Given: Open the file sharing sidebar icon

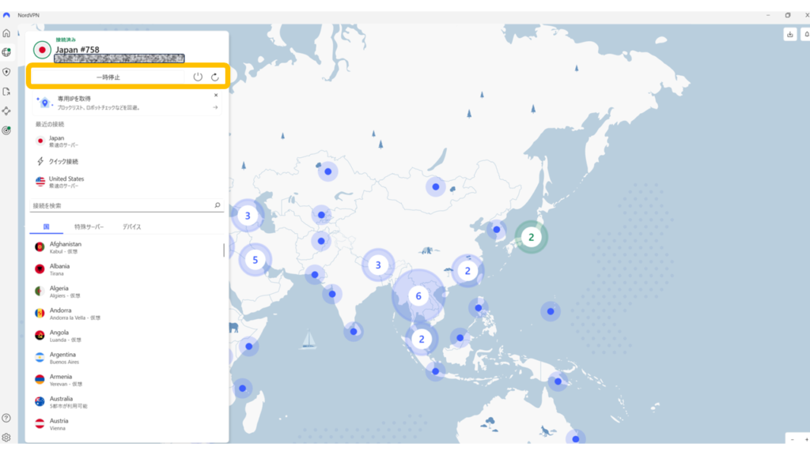Looking at the screenshot, I should [x=6, y=92].
